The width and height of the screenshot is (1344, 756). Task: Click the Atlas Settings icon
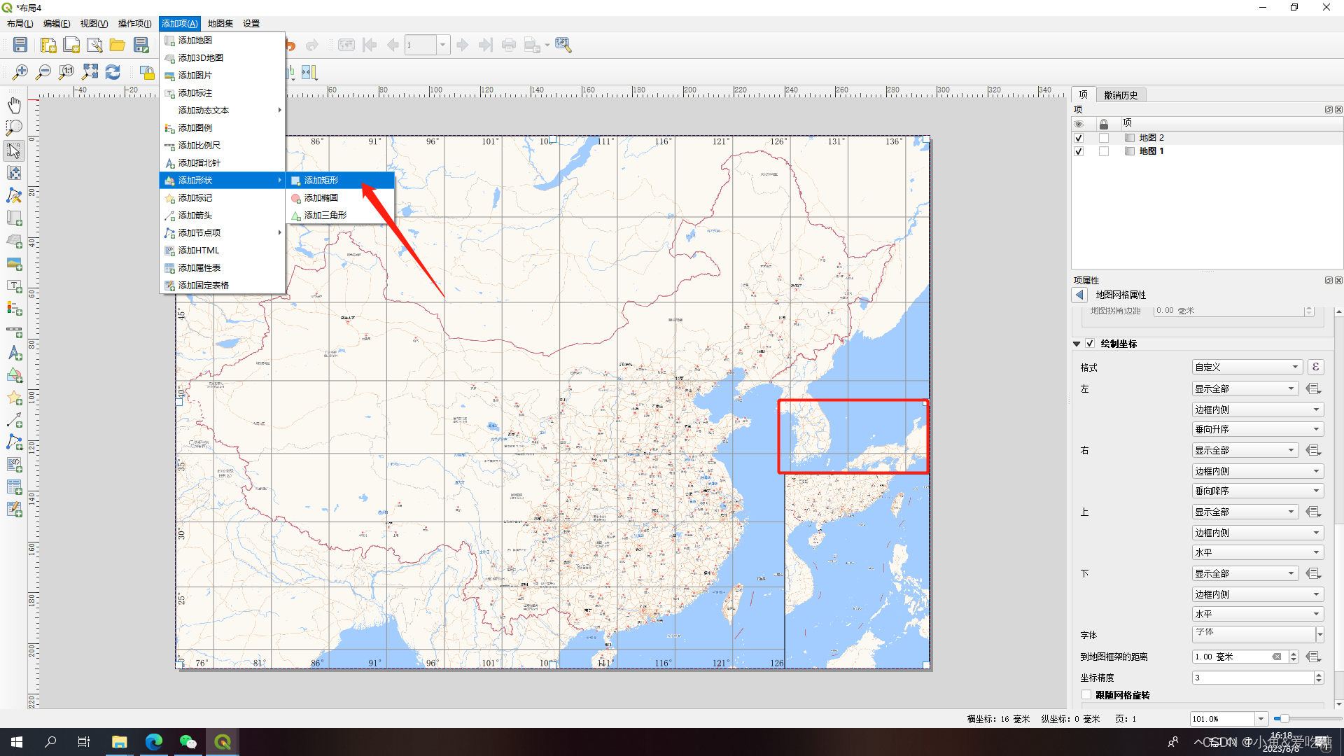pyautogui.click(x=563, y=45)
